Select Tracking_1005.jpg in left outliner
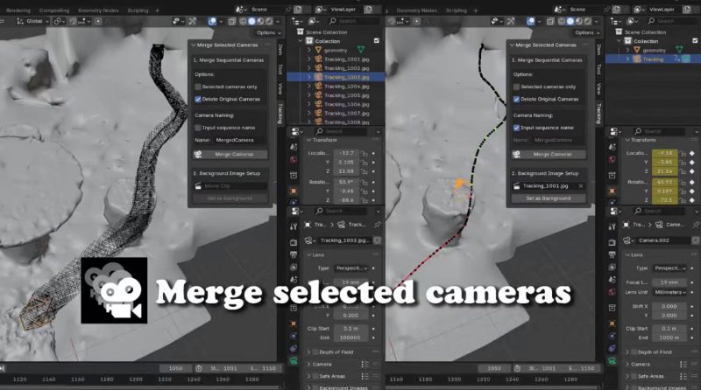 [x=346, y=95]
